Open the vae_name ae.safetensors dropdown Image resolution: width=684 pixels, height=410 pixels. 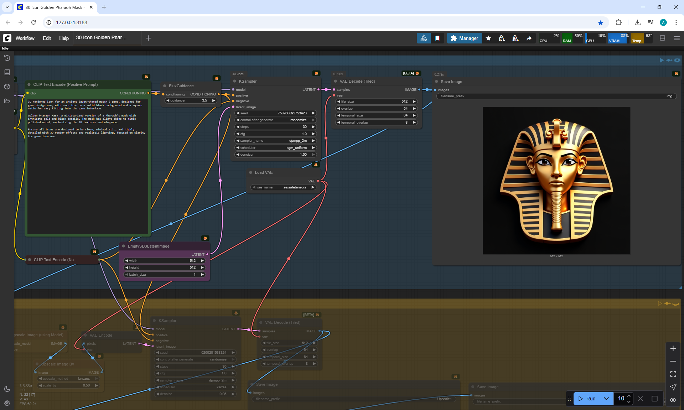point(284,187)
